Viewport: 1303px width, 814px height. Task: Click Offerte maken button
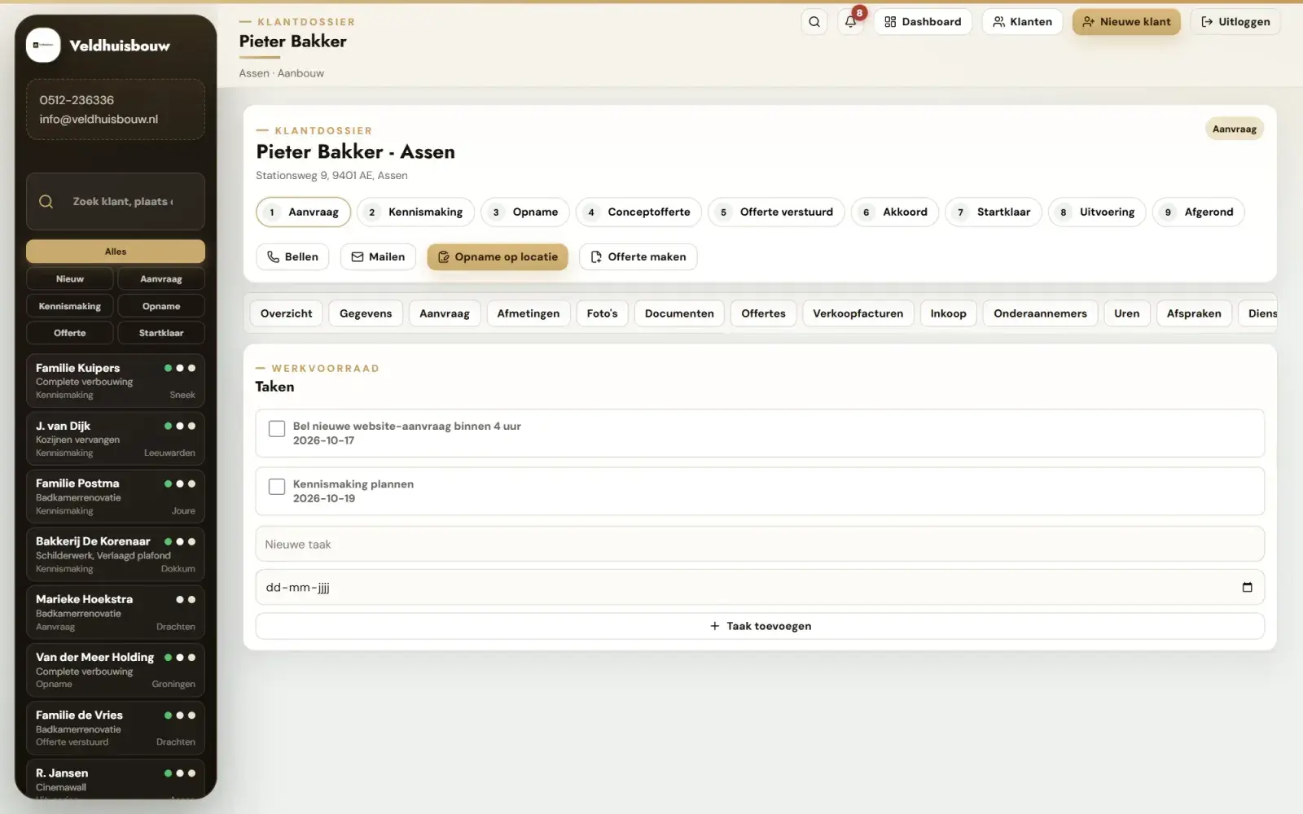638,256
